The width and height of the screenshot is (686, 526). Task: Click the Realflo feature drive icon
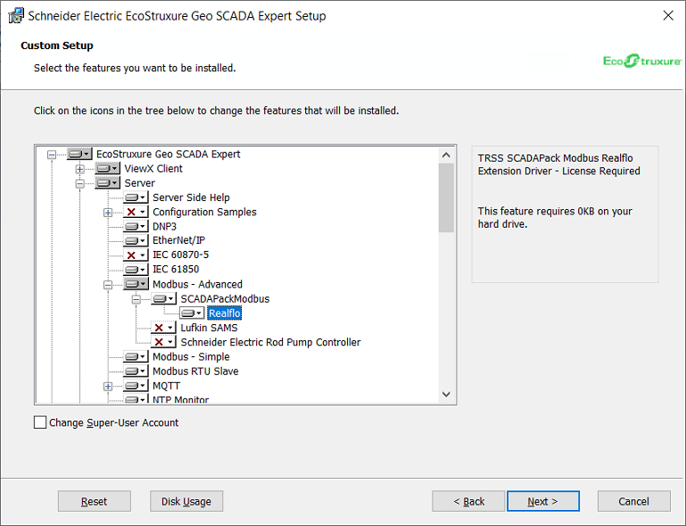[191, 313]
